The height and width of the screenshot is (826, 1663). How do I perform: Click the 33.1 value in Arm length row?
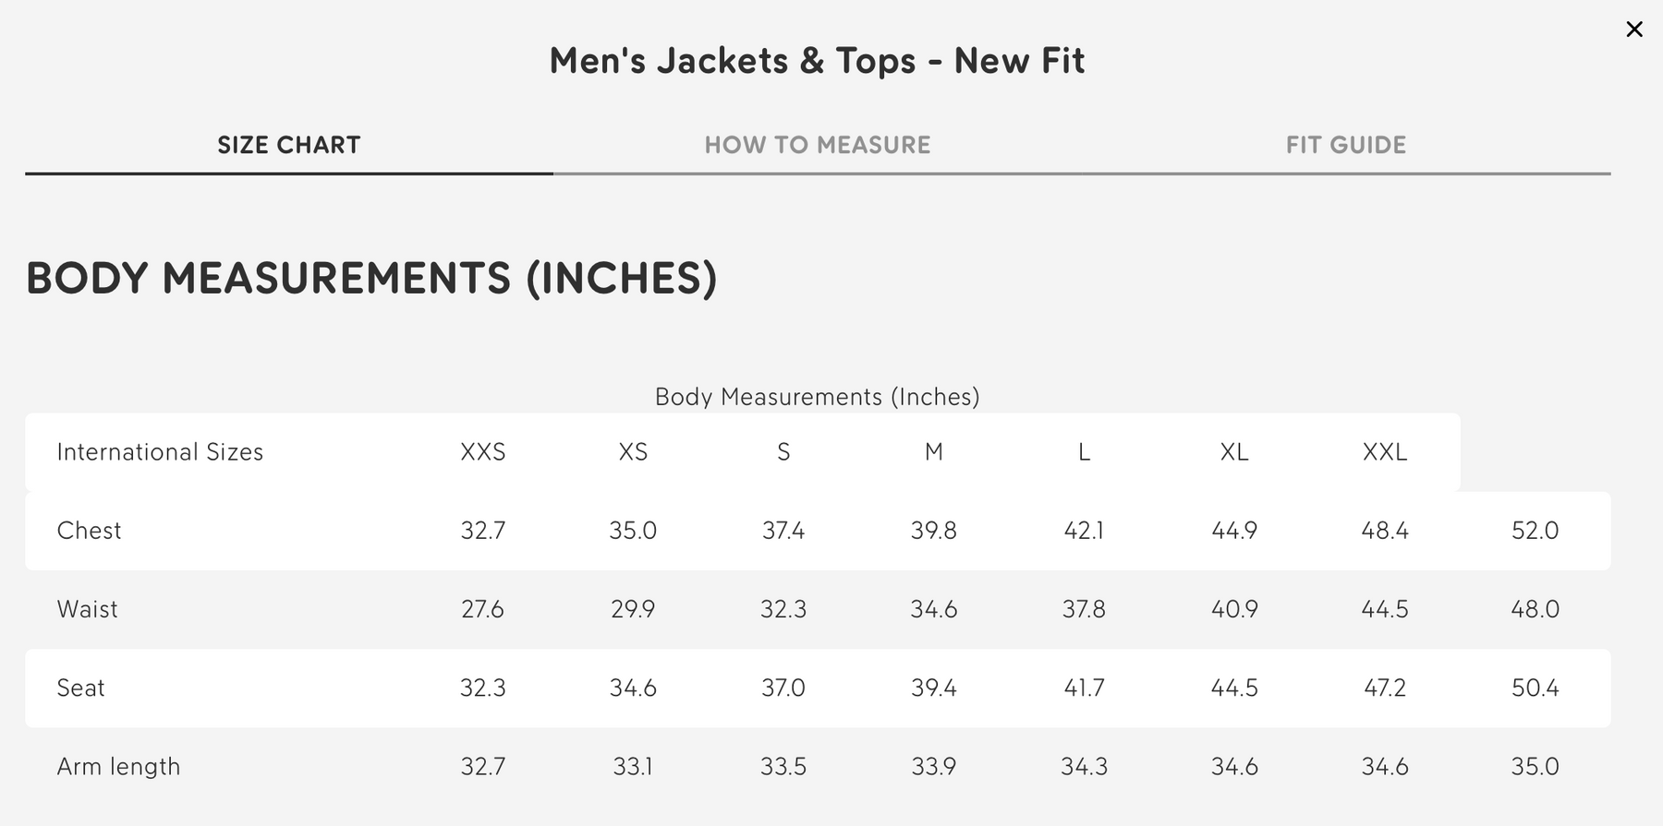633,766
